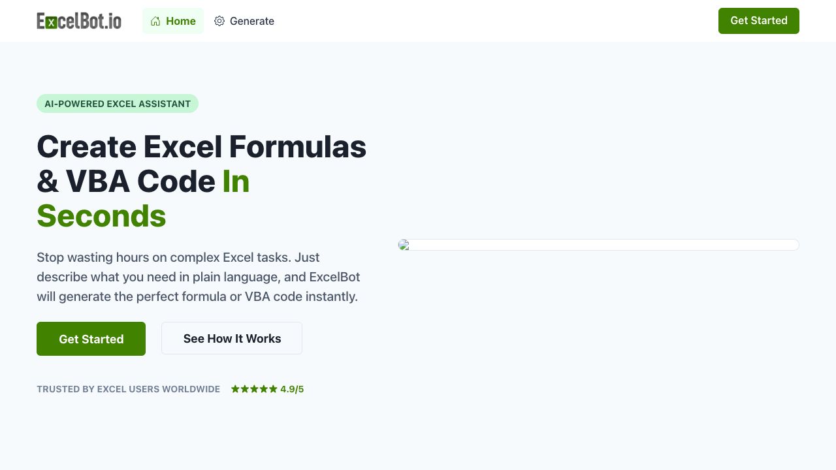Image resolution: width=836 pixels, height=470 pixels.
Task: Click the last star in the rating
Action: pos(273,389)
